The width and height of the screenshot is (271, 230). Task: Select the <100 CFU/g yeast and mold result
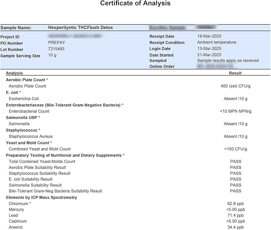[235, 149]
